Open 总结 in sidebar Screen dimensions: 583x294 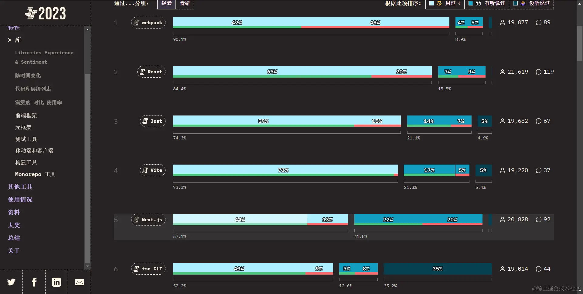pyautogui.click(x=14, y=238)
